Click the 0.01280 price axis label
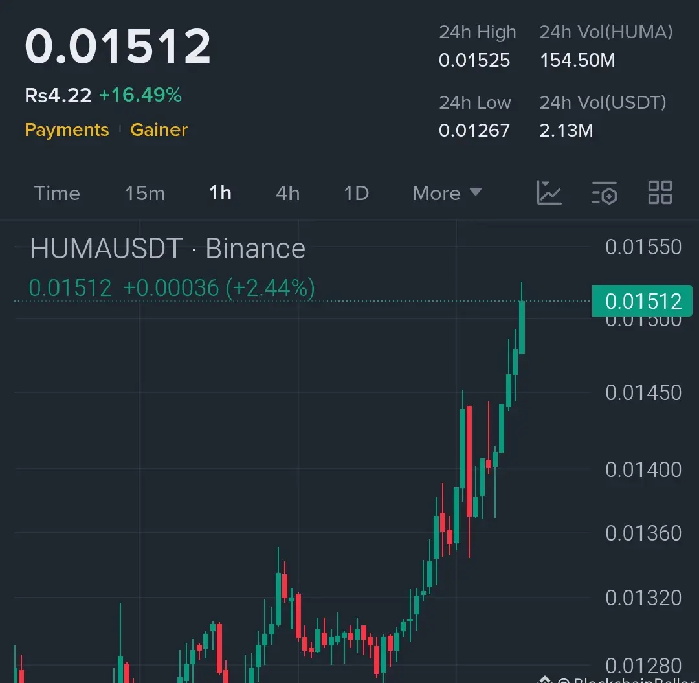This screenshot has height=683, width=699. (x=643, y=666)
